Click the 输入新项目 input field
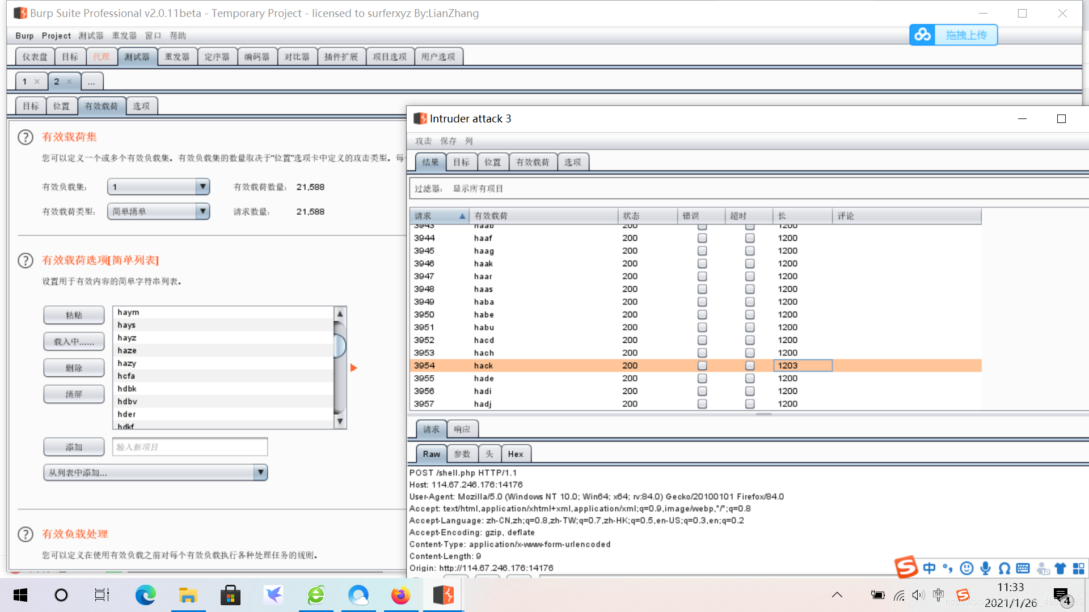The width and height of the screenshot is (1089, 612). 190,447
